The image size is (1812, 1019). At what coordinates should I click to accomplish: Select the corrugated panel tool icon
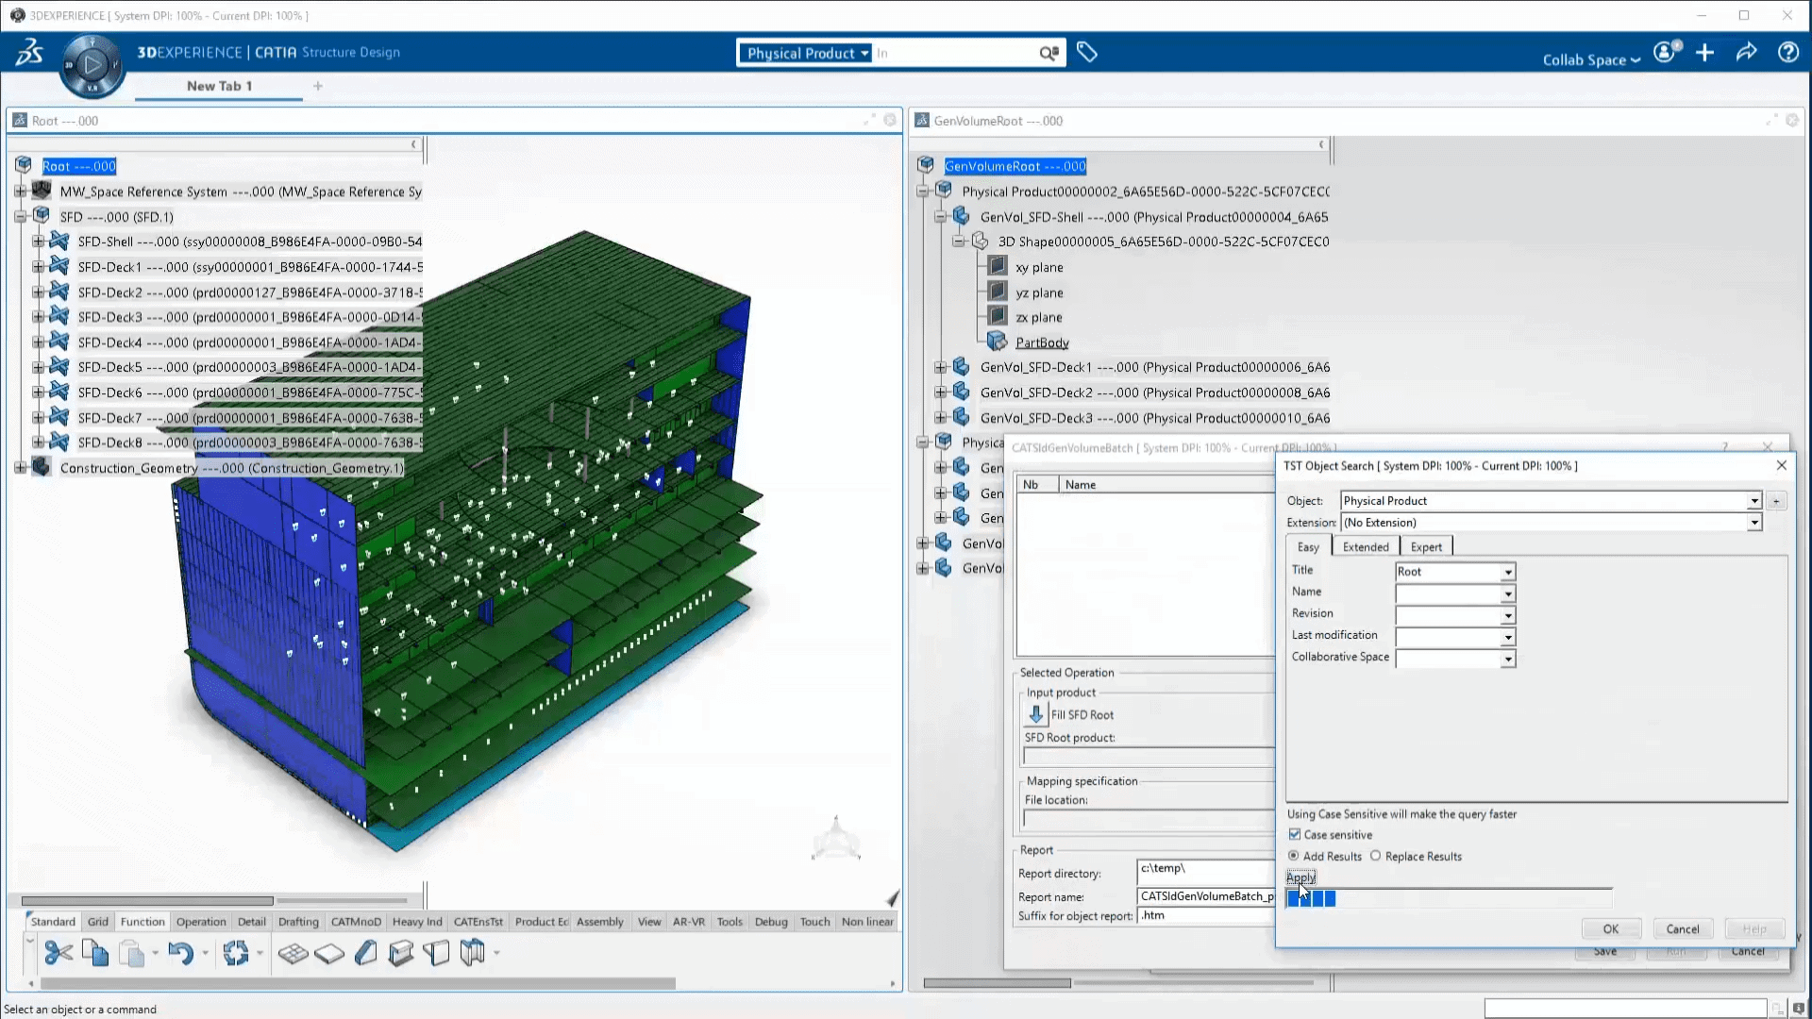pos(472,954)
